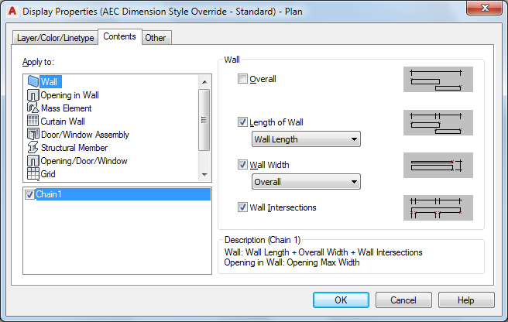Click the Opening/Door/Window icon
Viewport: 508px width, 322px height.
(33, 161)
